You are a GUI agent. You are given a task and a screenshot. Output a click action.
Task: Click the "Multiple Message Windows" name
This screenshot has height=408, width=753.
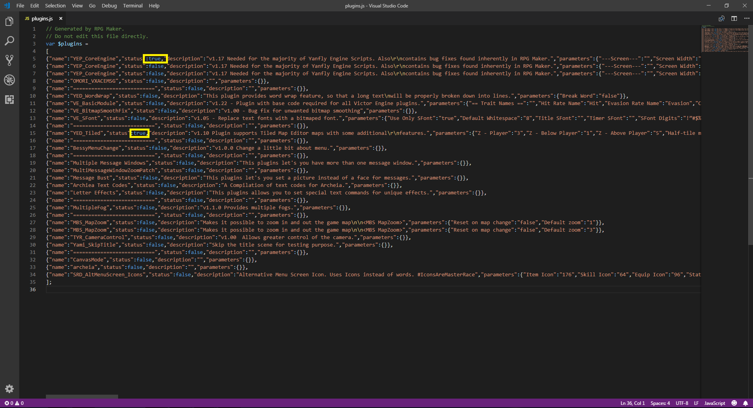109,163
